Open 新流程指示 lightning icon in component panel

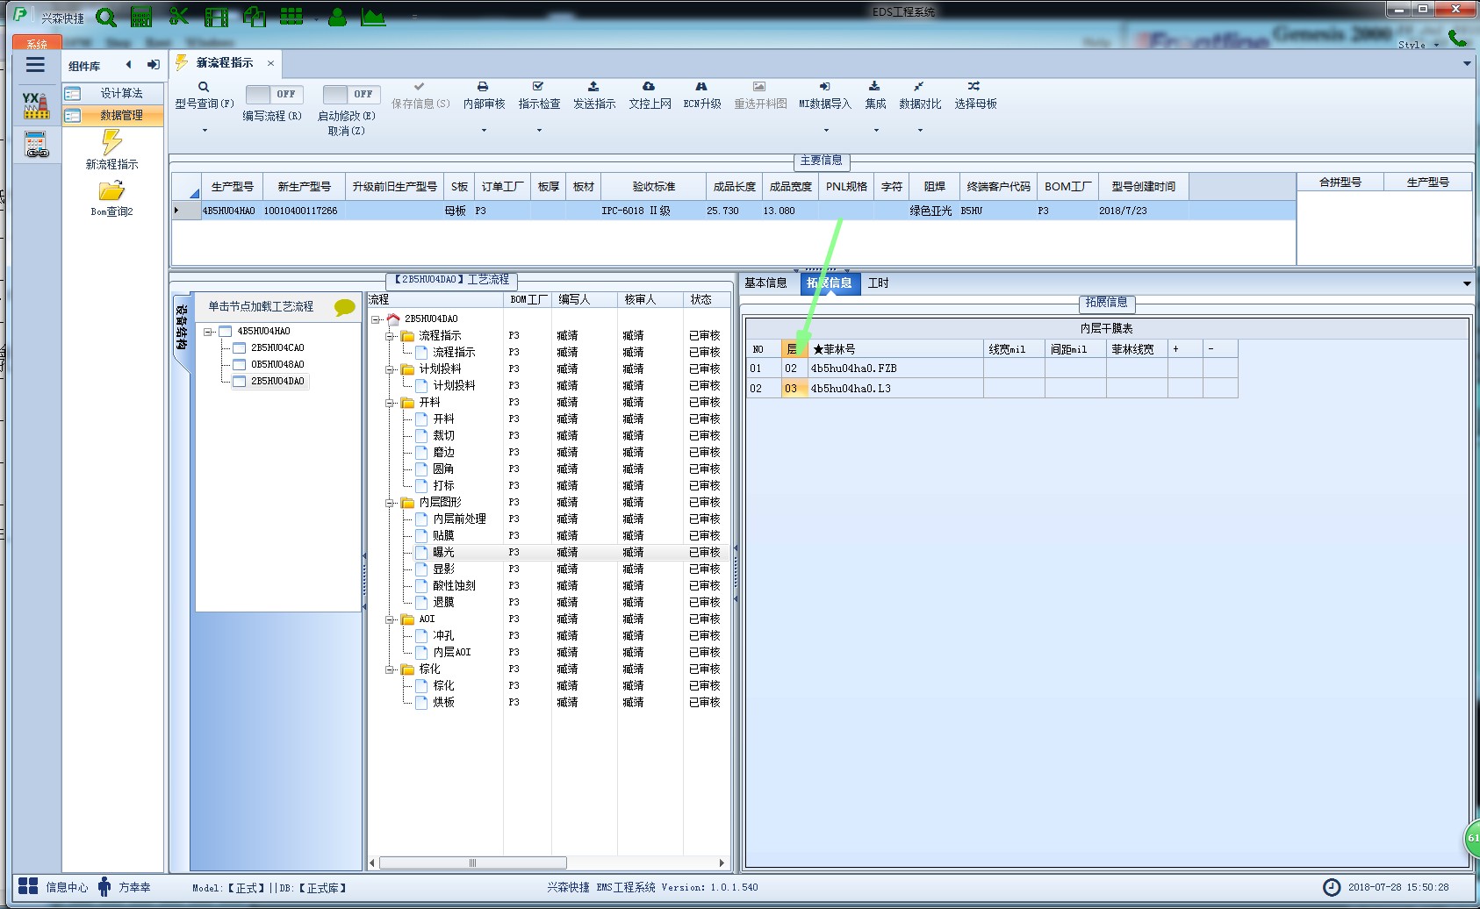[111, 141]
